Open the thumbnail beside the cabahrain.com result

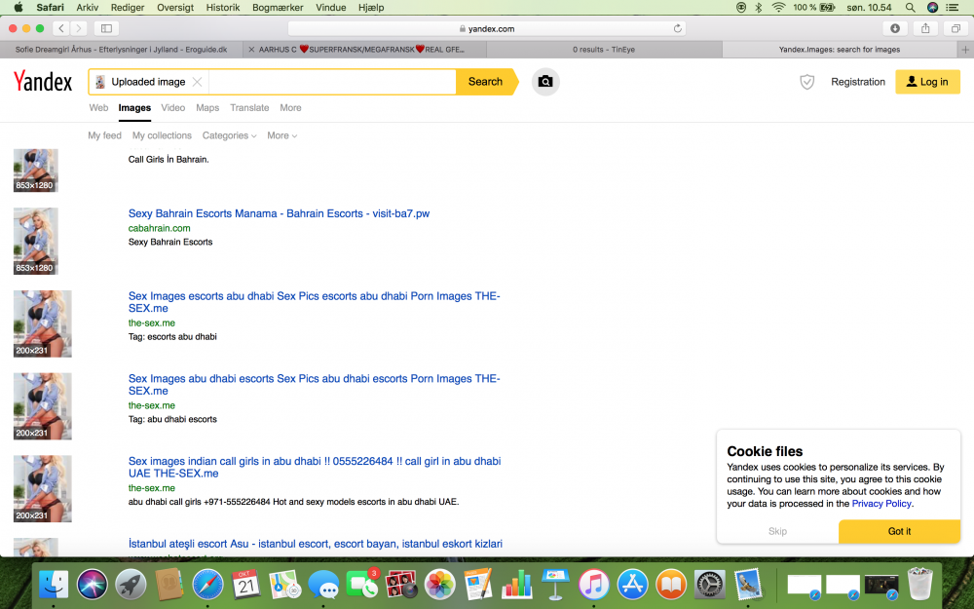(x=35, y=241)
